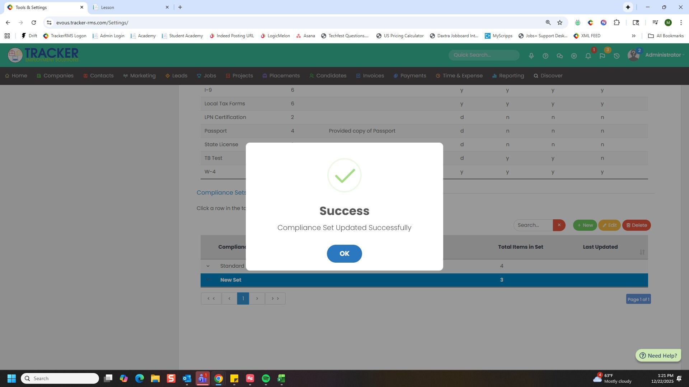
Task: Expand the Standard compliance set row
Action: [208, 266]
